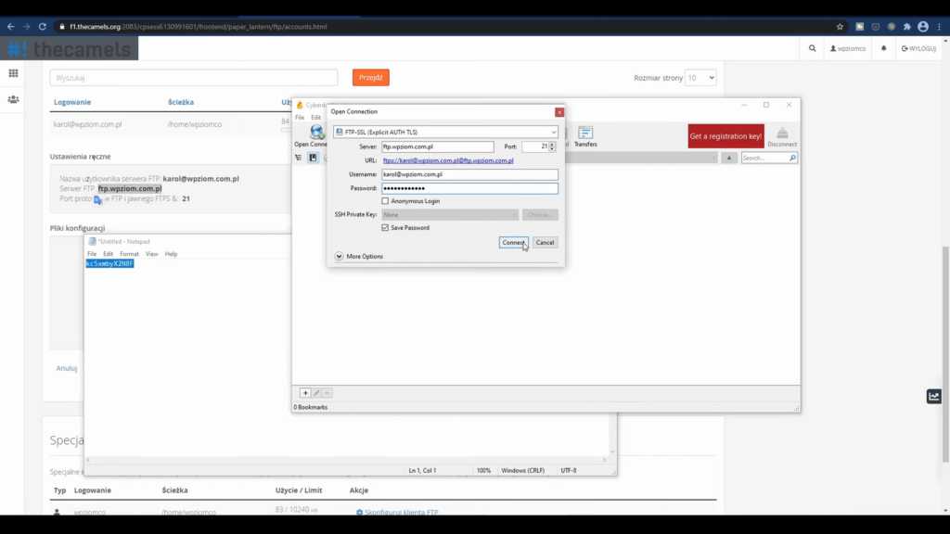Click the cPanel notifications bell icon
The image size is (950, 534).
[883, 48]
